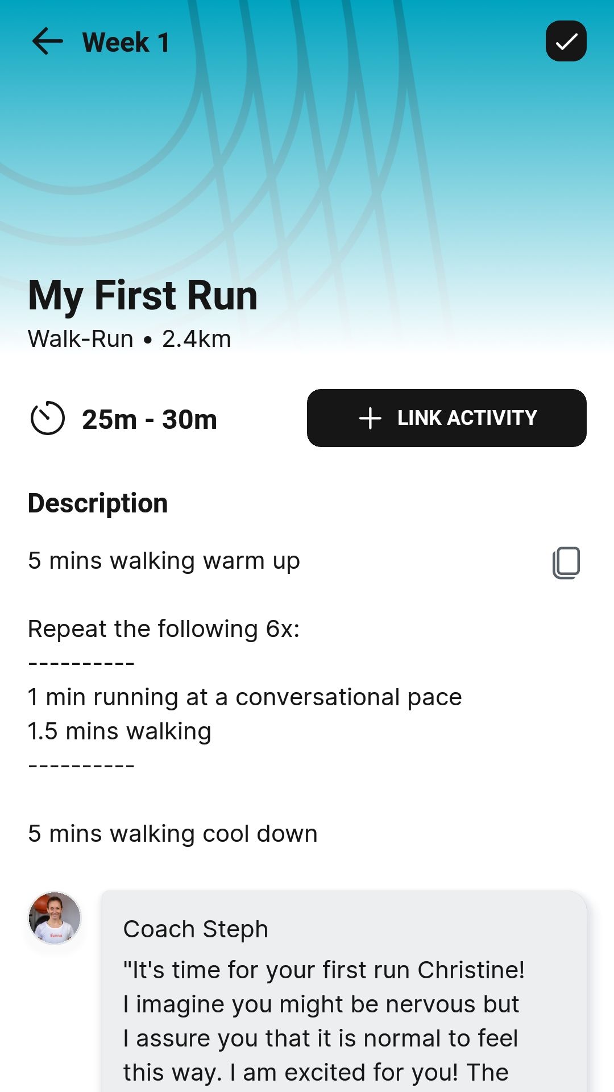Tap the My First Run title
Image resolution: width=614 pixels, height=1092 pixels.
tap(143, 295)
